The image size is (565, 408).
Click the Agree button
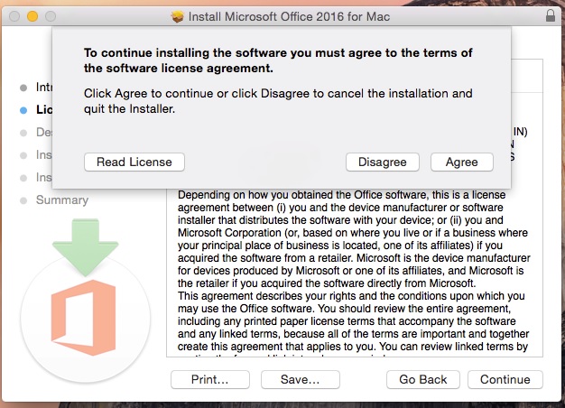[461, 162]
